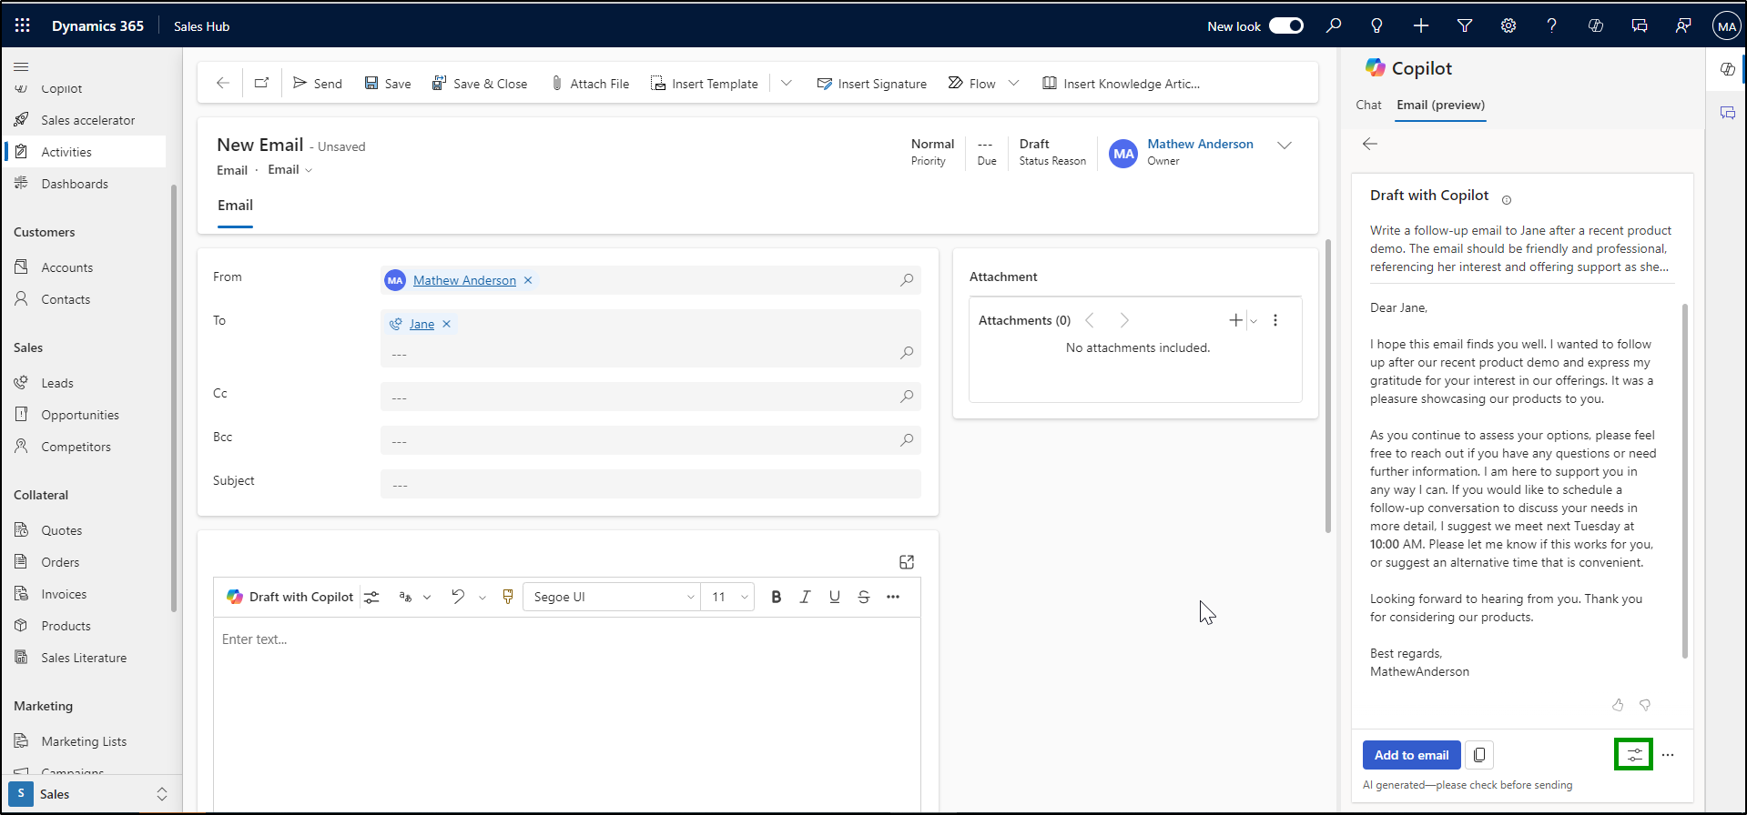Expand the Insert Template dropdown chevron
Image resolution: width=1747 pixels, height=815 pixels.
[787, 83]
